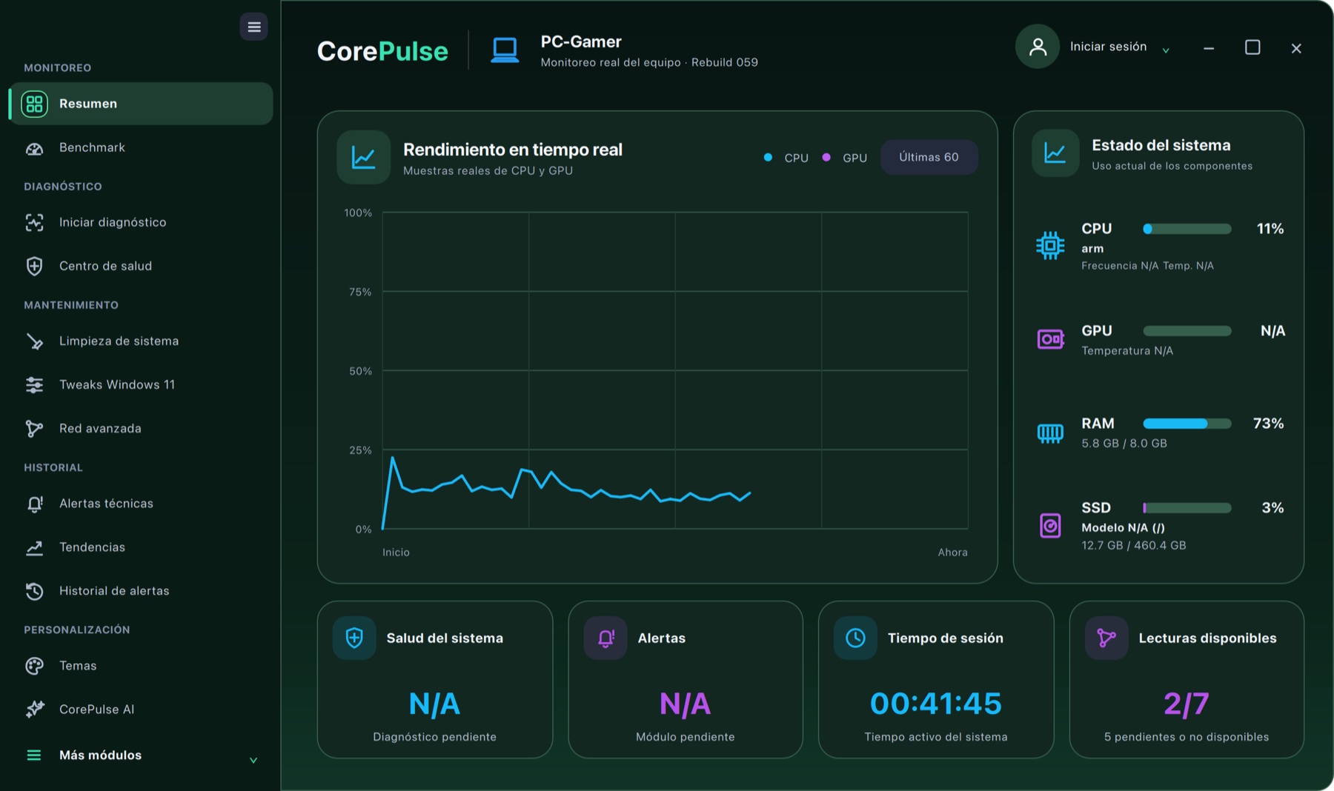The height and width of the screenshot is (791, 1334).
Task: Click the Red avanzada network icon
Action: pos(35,428)
